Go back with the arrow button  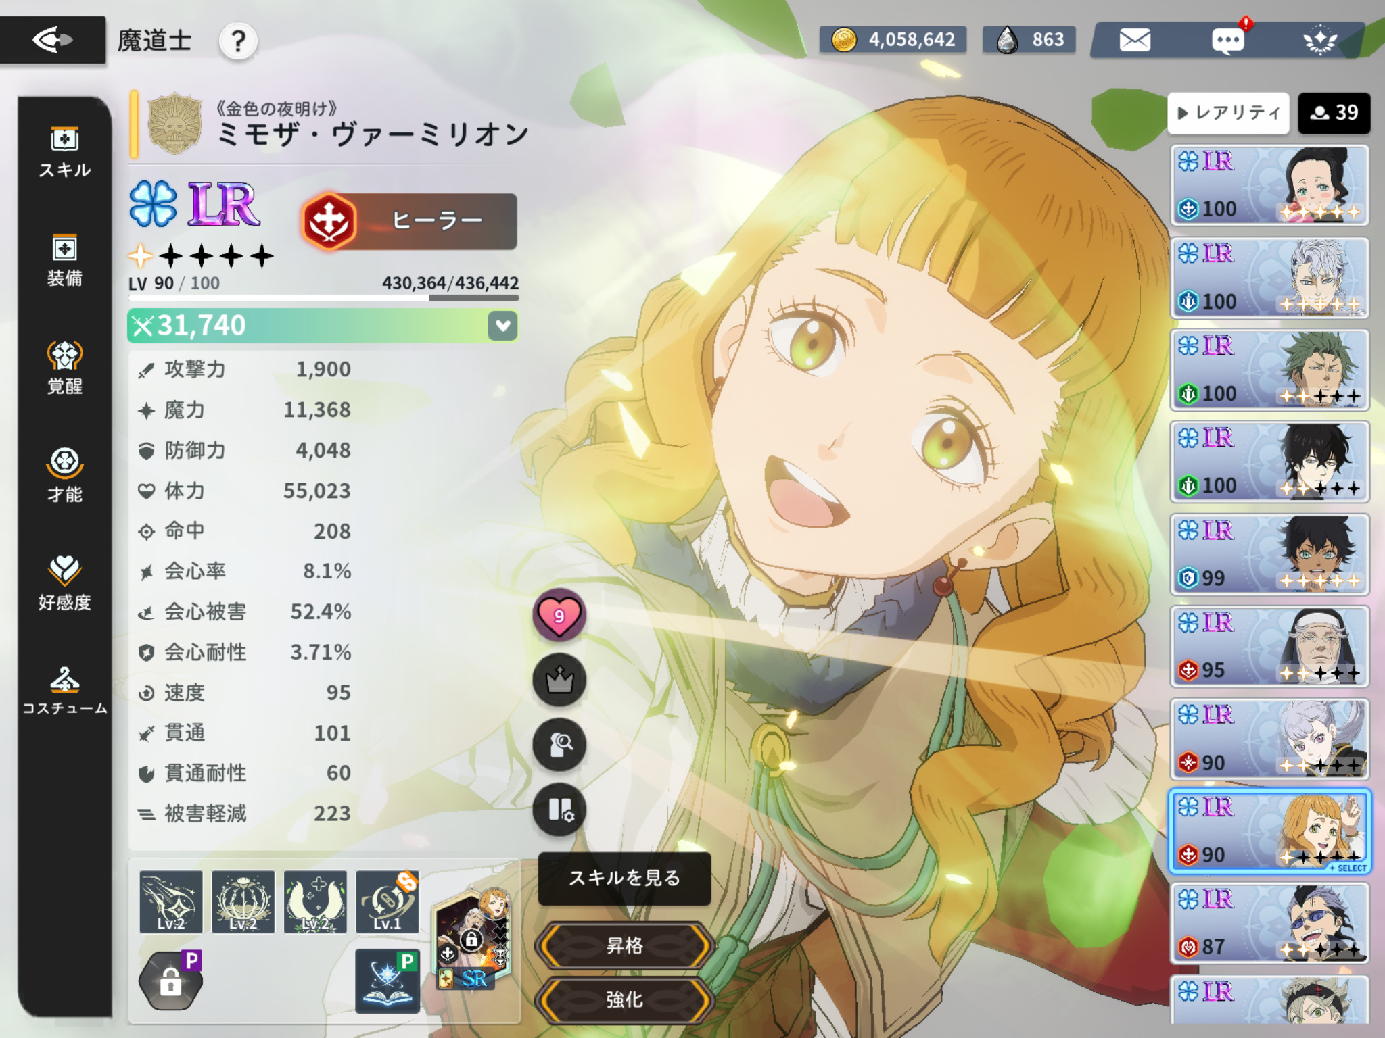click(x=53, y=41)
